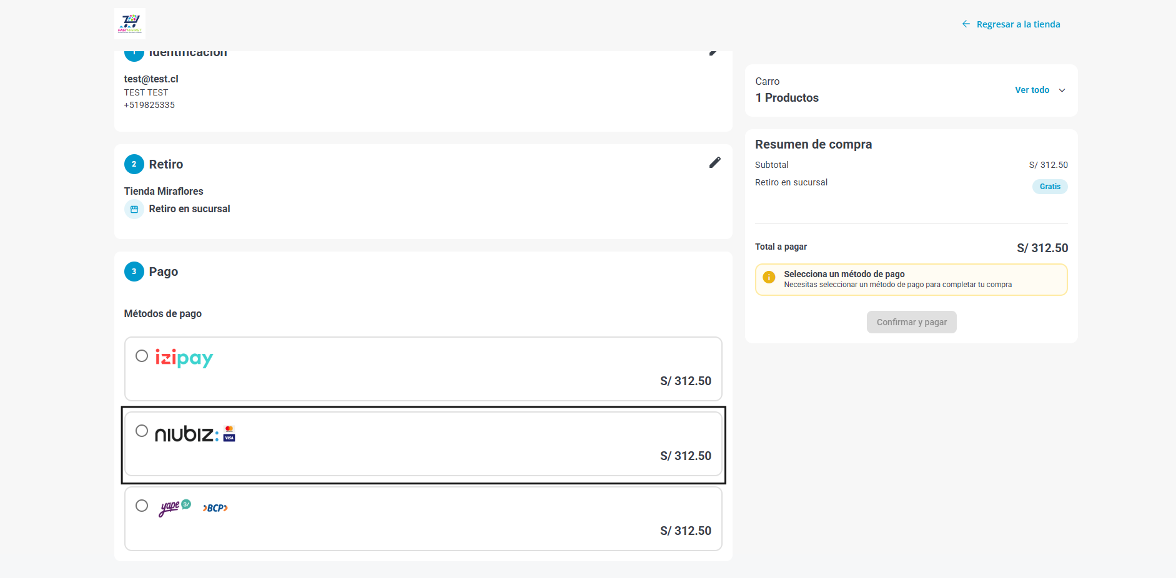
Task: Click the izipay card price S/ 312.50
Action: 686,381
